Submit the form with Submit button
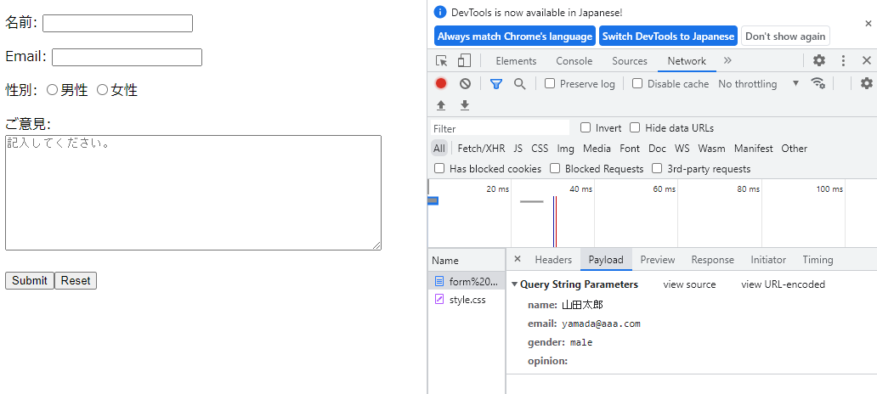Screen dimensions: 877x394 pyautogui.click(x=30, y=280)
